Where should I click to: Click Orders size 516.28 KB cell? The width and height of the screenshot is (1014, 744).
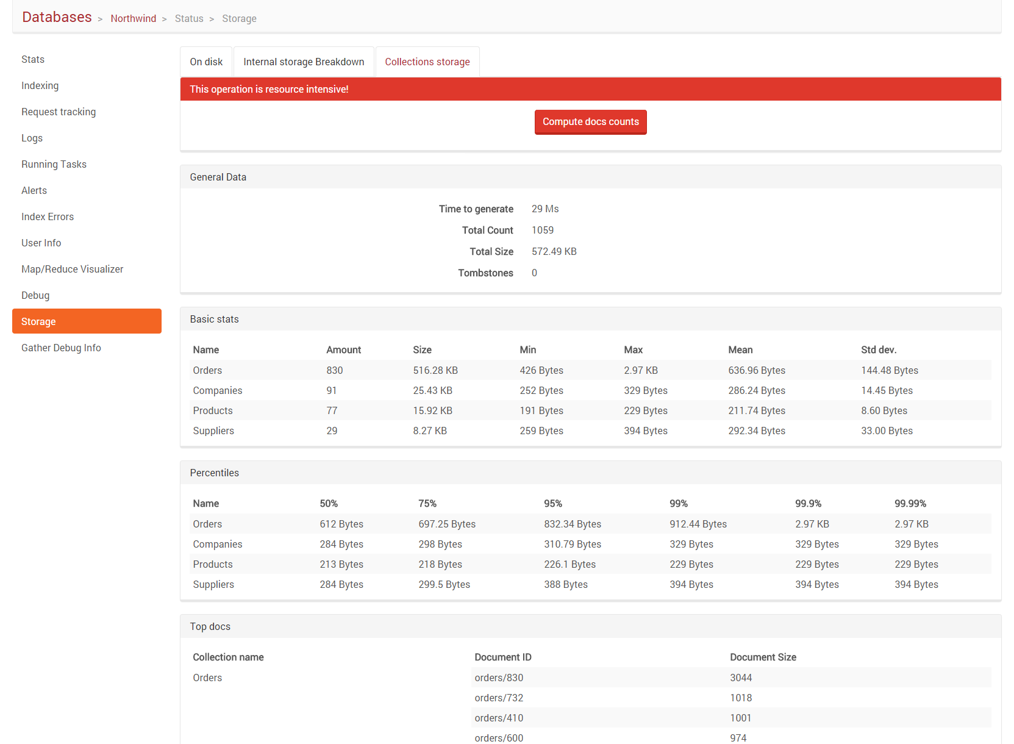pyautogui.click(x=435, y=370)
